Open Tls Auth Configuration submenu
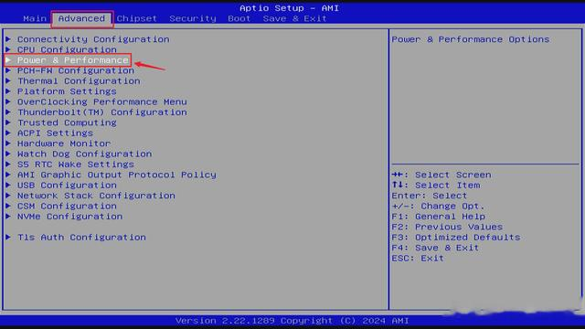Image resolution: width=585 pixels, height=329 pixels. coord(81,238)
